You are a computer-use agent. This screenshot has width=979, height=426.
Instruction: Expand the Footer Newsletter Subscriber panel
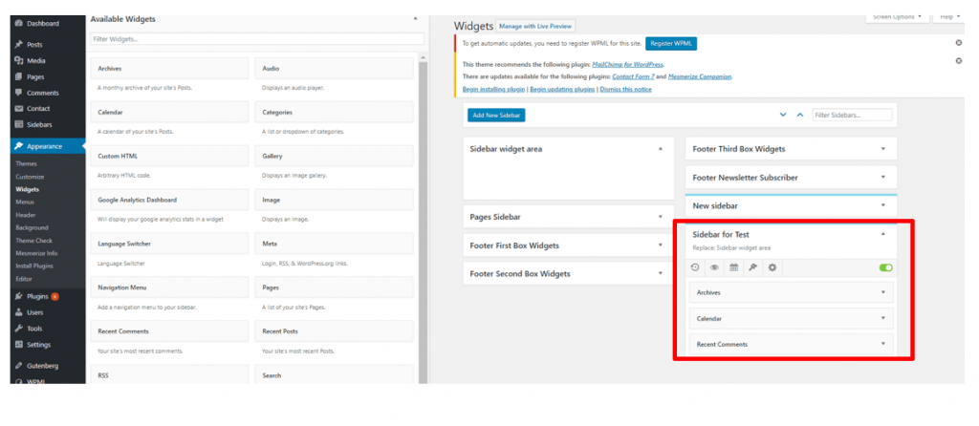tap(882, 178)
